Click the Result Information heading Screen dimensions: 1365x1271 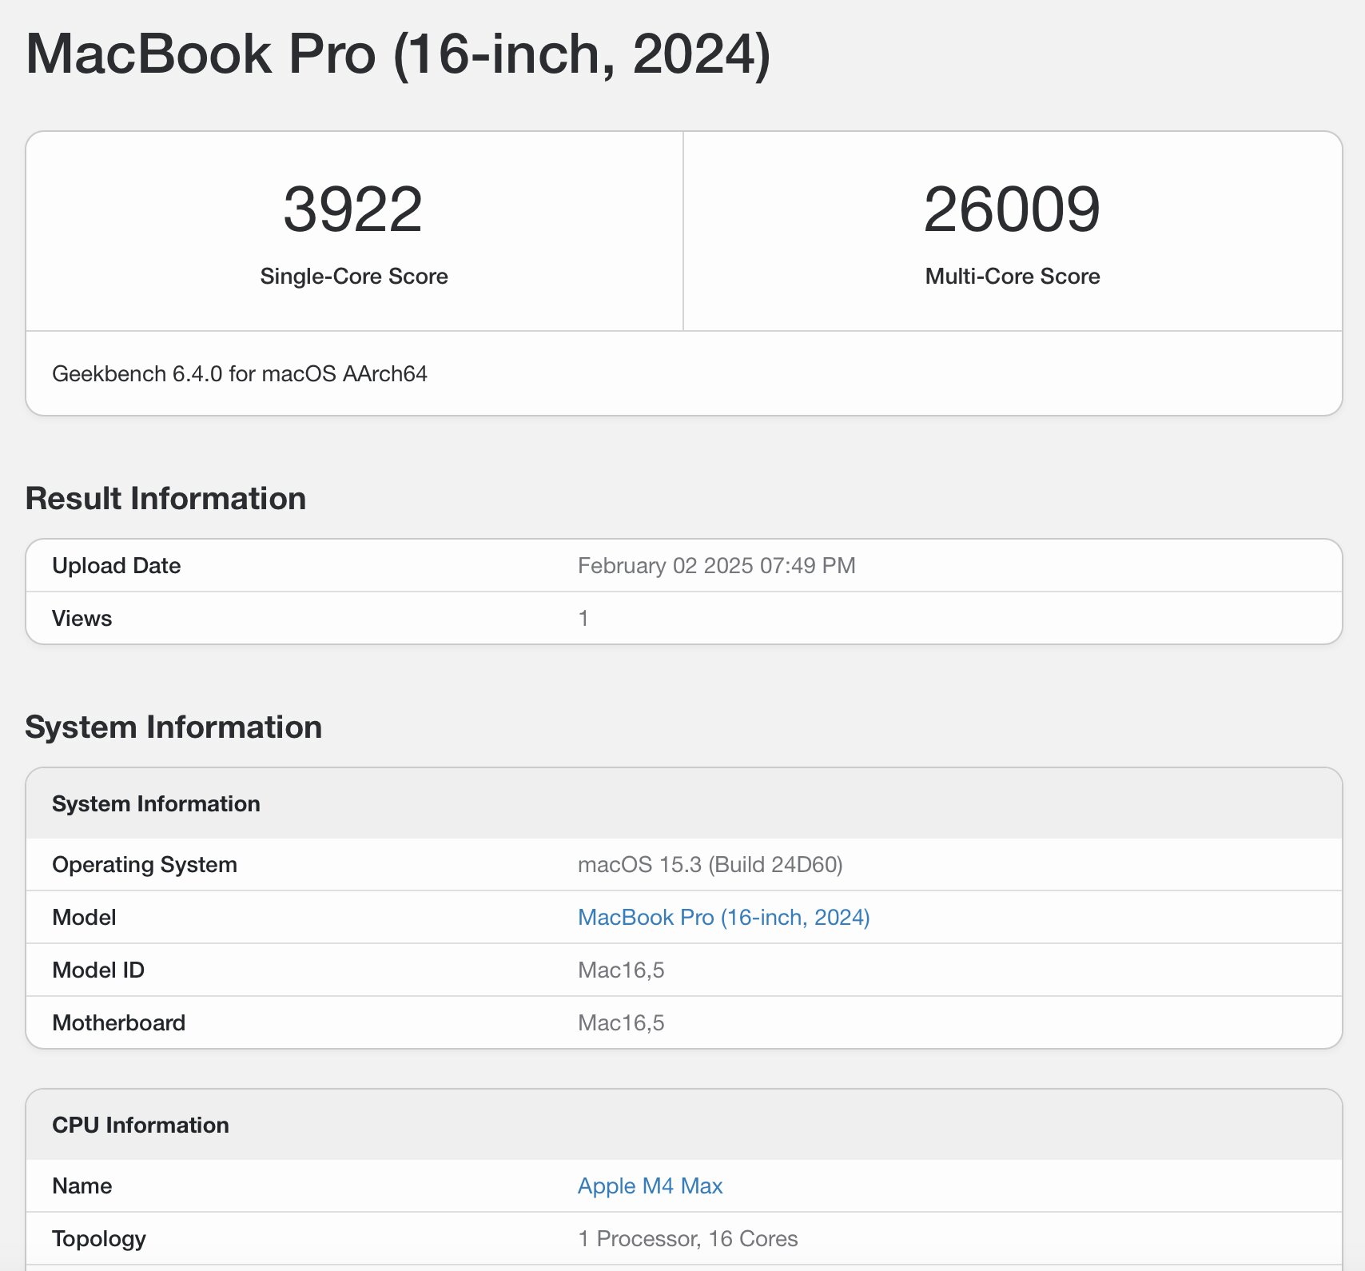click(x=165, y=498)
